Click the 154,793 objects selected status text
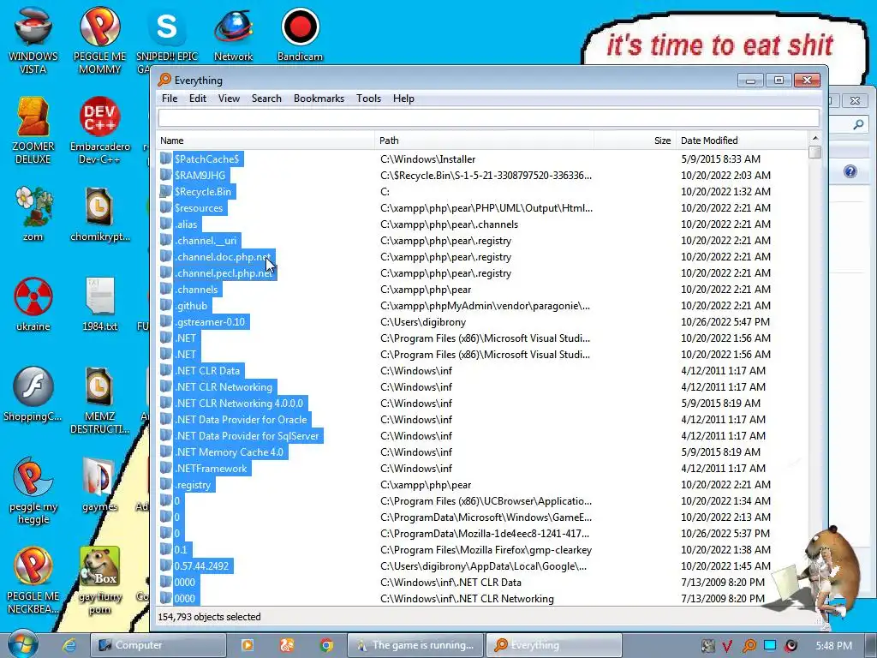 209,617
